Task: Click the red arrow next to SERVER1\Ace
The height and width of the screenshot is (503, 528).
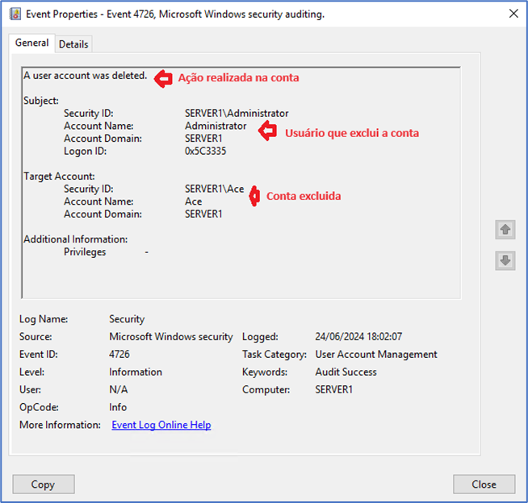Action: pyautogui.click(x=254, y=195)
